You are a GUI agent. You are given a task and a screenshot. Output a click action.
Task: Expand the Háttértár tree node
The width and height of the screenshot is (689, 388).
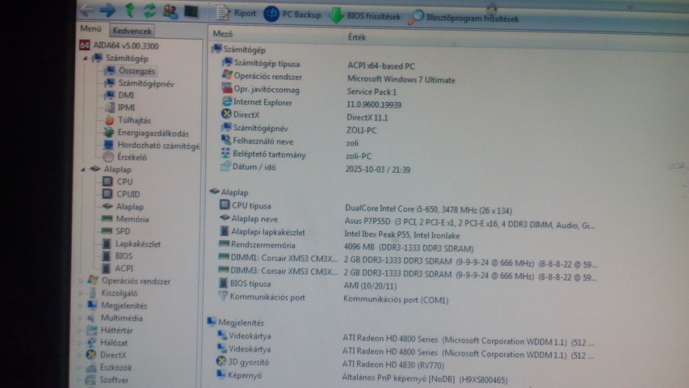click(81, 330)
